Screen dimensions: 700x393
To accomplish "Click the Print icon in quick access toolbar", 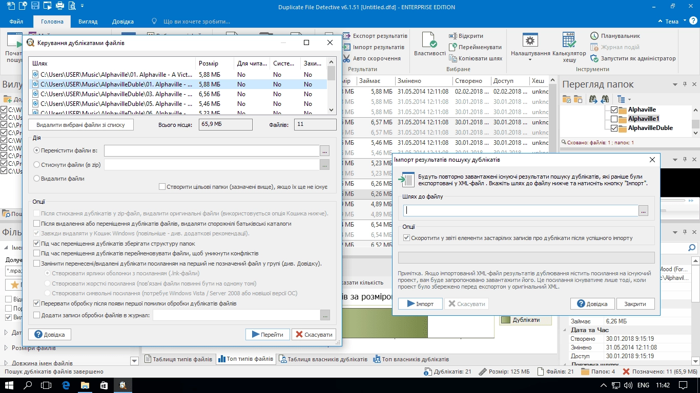I will (60, 7).
